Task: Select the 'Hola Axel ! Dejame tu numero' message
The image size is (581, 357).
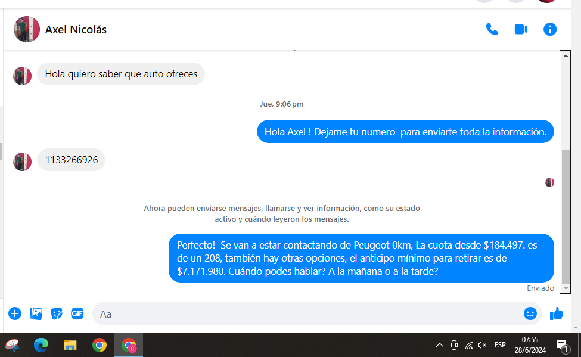Action: tap(405, 132)
